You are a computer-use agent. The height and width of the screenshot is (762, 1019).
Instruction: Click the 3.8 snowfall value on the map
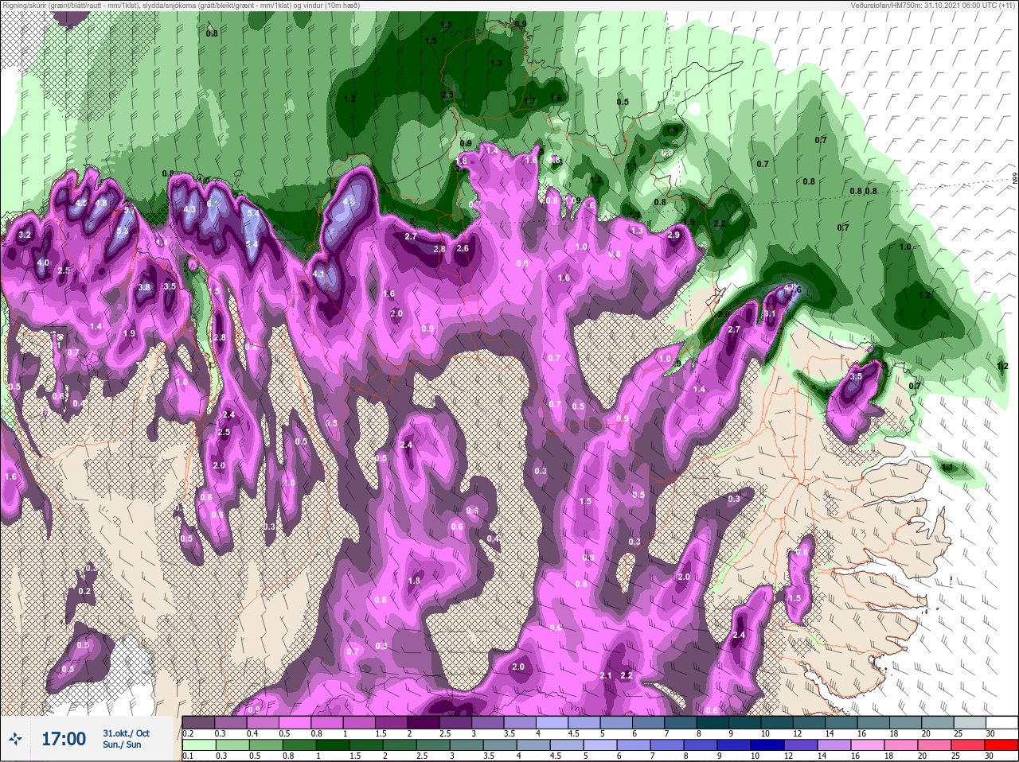pyautogui.click(x=144, y=287)
